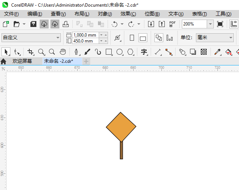The width and height of the screenshot is (239, 190).
Task: Print the document
Action: click(66, 24)
